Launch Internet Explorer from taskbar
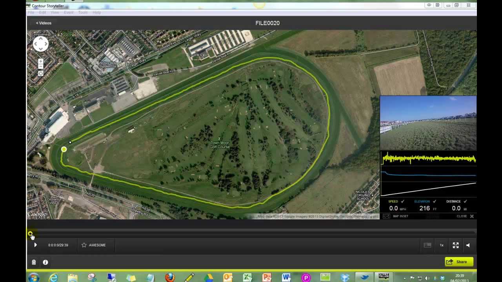Image resolution: width=502 pixels, height=282 pixels. point(53,277)
